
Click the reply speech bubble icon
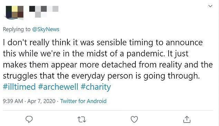[x=29, y=119]
